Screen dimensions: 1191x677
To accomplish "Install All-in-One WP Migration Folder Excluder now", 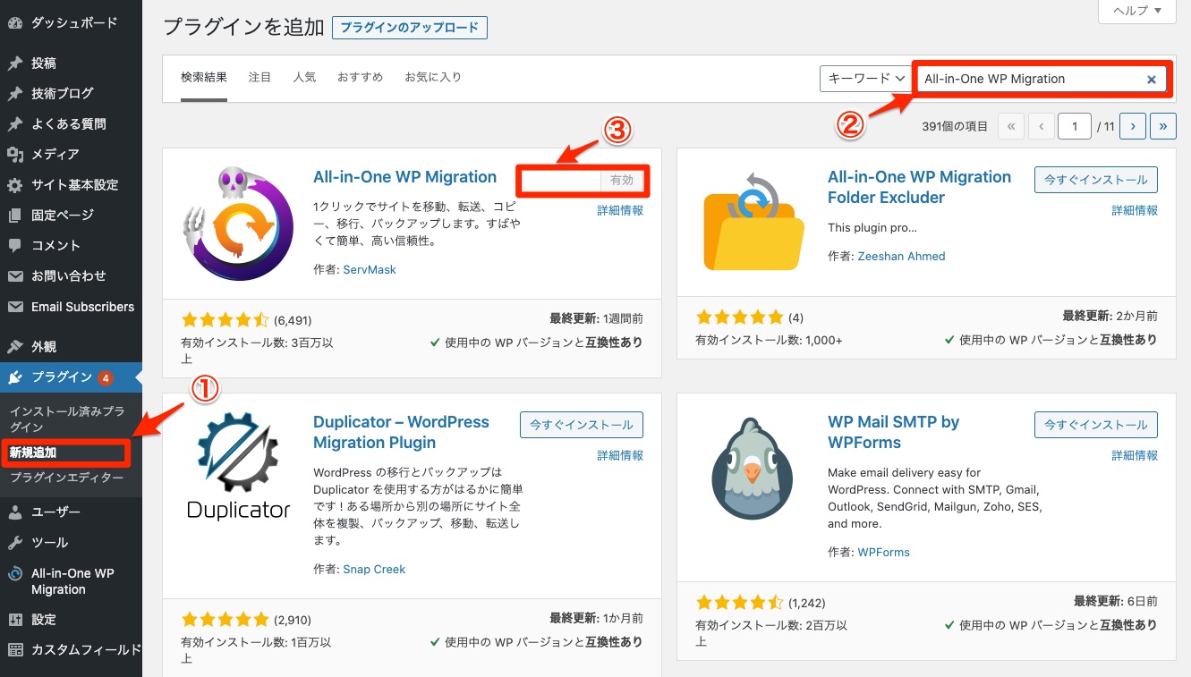I will pos(1096,180).
